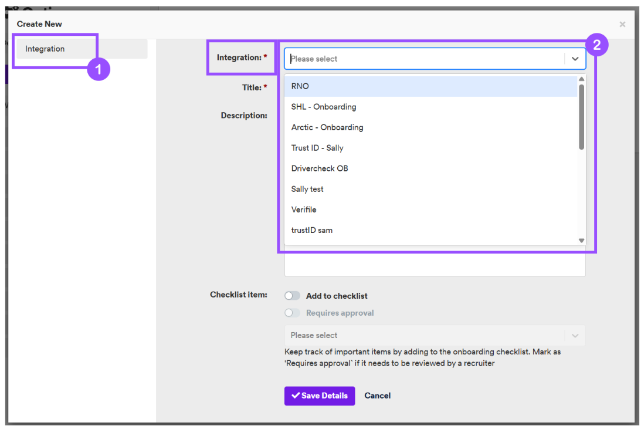Click dropdown list scroll up arrow
The image size is (641, 429).
click(x=581, y=79)
